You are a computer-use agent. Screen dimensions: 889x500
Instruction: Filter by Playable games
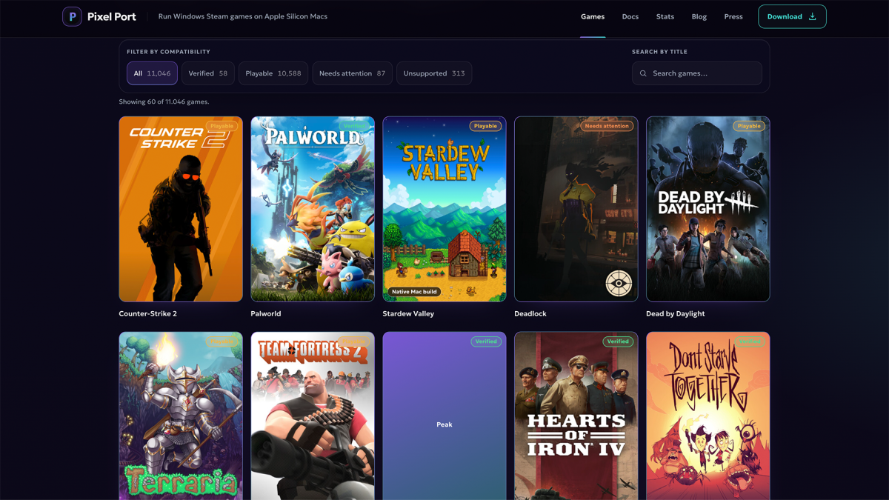click(273, 73)
